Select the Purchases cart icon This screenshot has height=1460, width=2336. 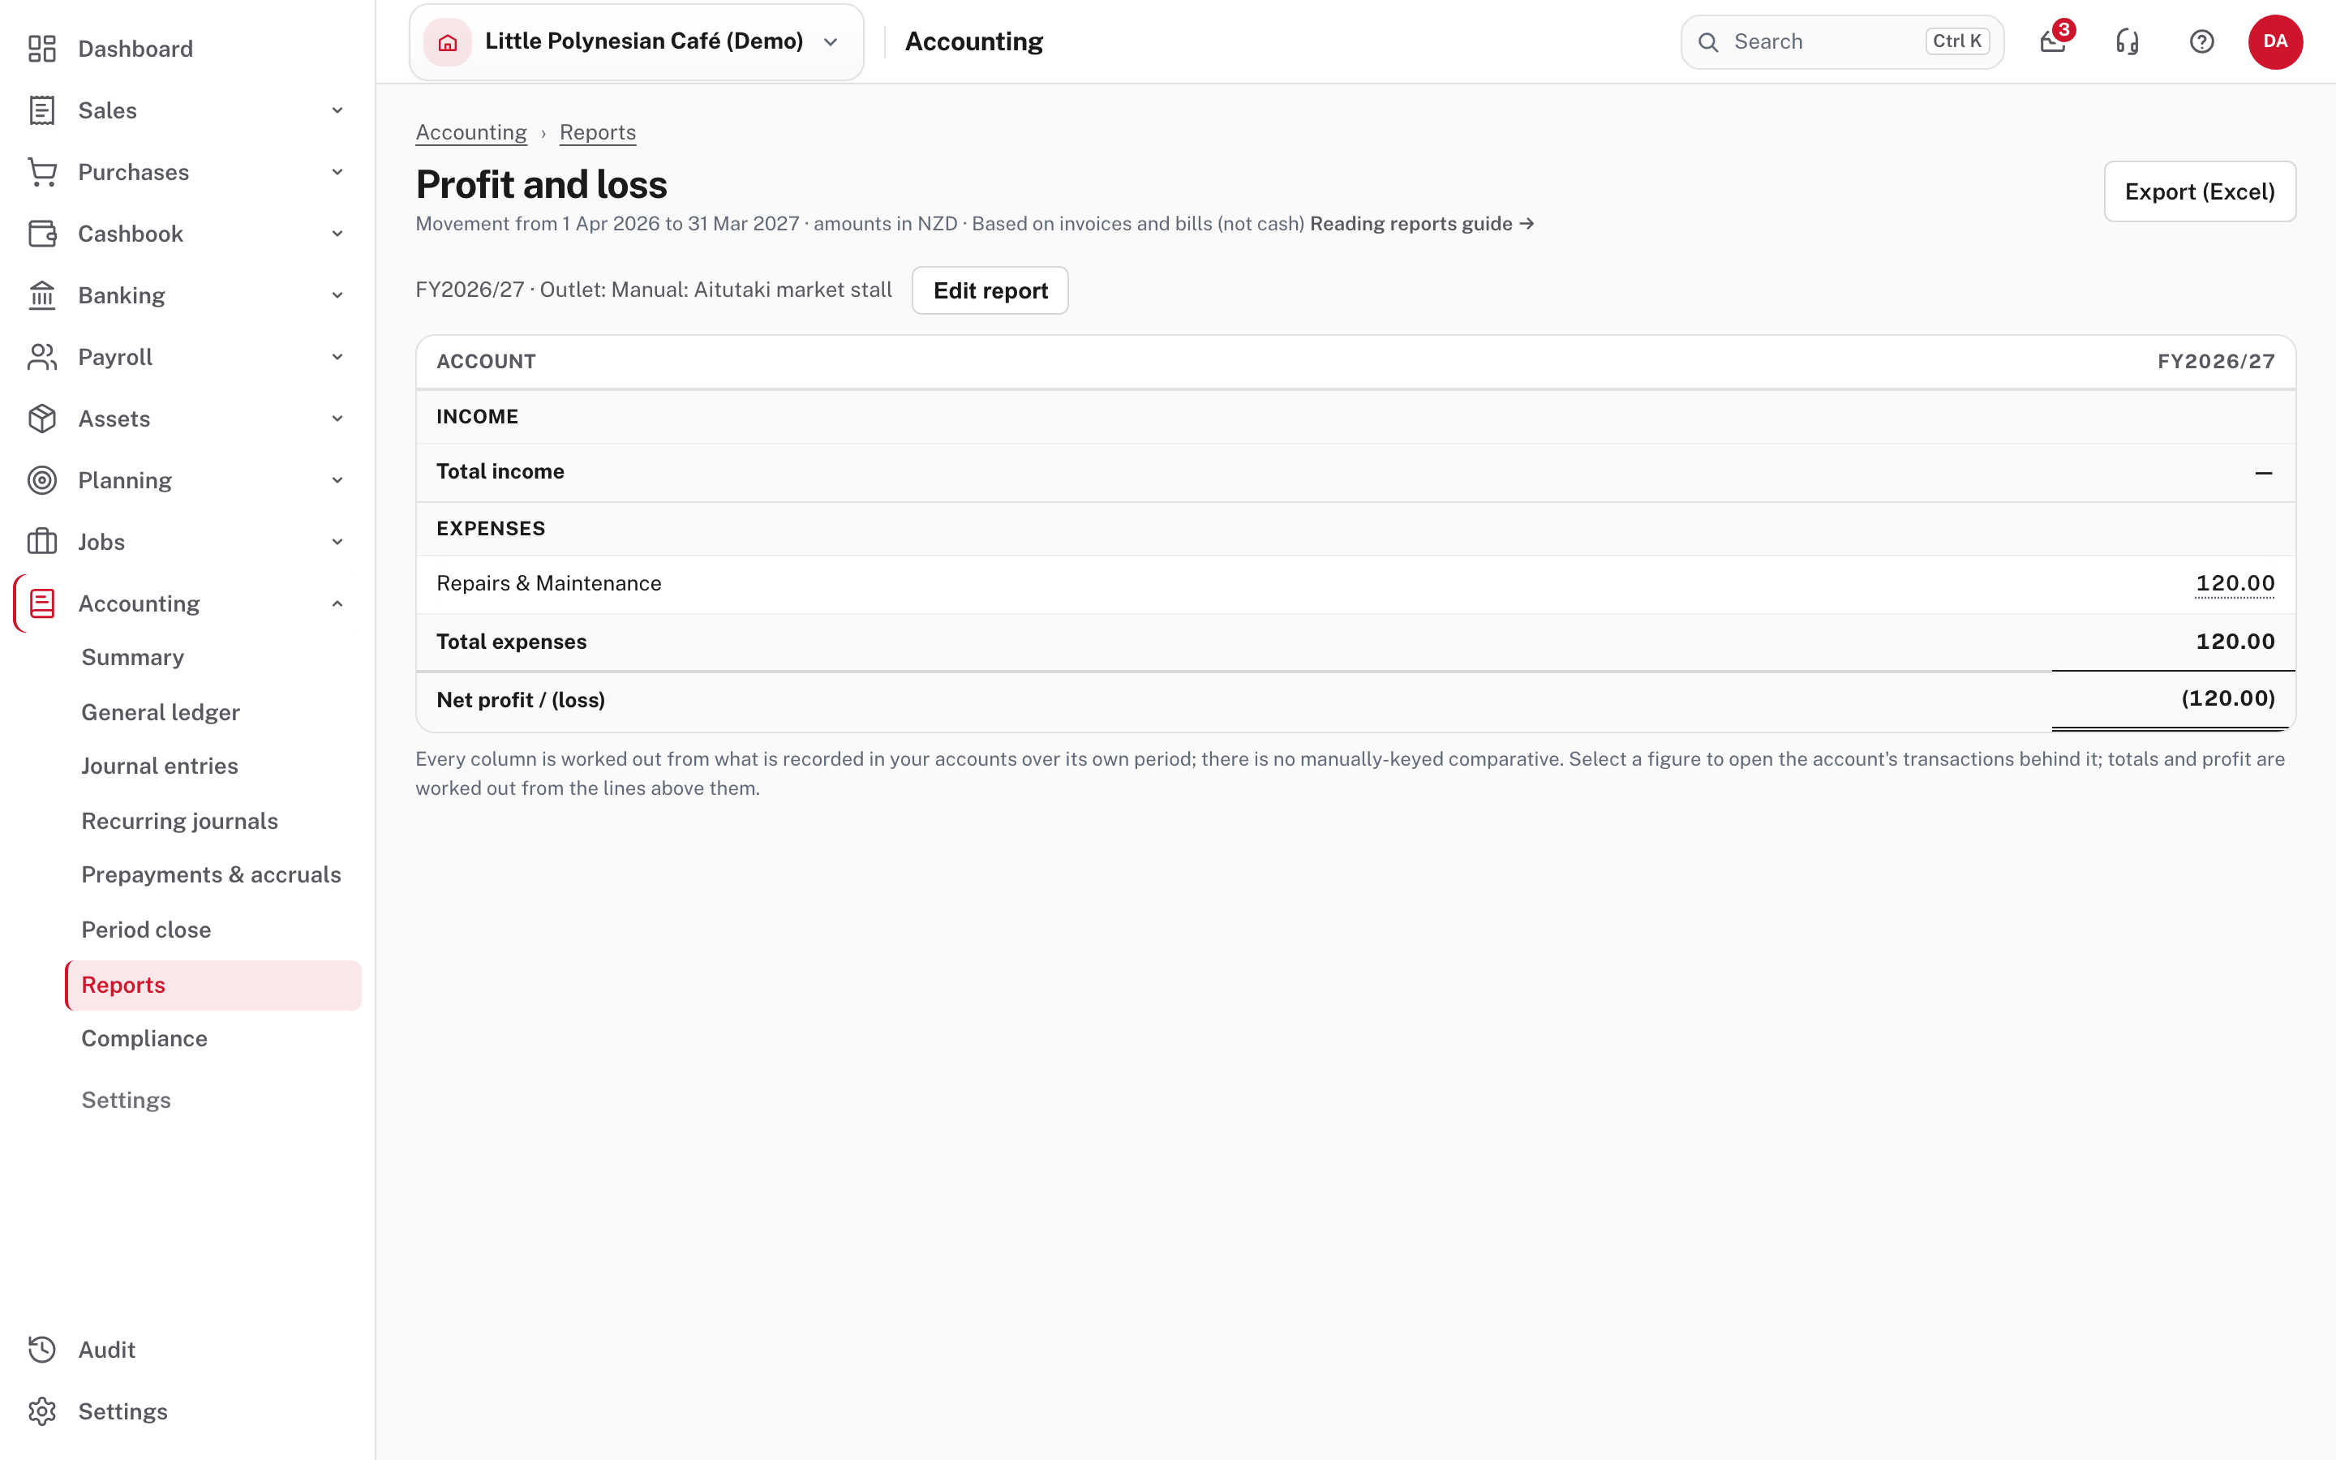pos(41,172)
